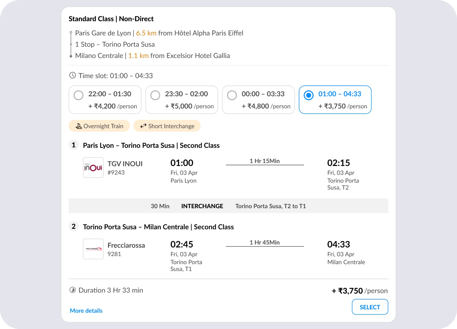This screenshot has height=329, width=457.
Task: Select the 22:00 – 01:30 time slot
Action: coord(105,100)
